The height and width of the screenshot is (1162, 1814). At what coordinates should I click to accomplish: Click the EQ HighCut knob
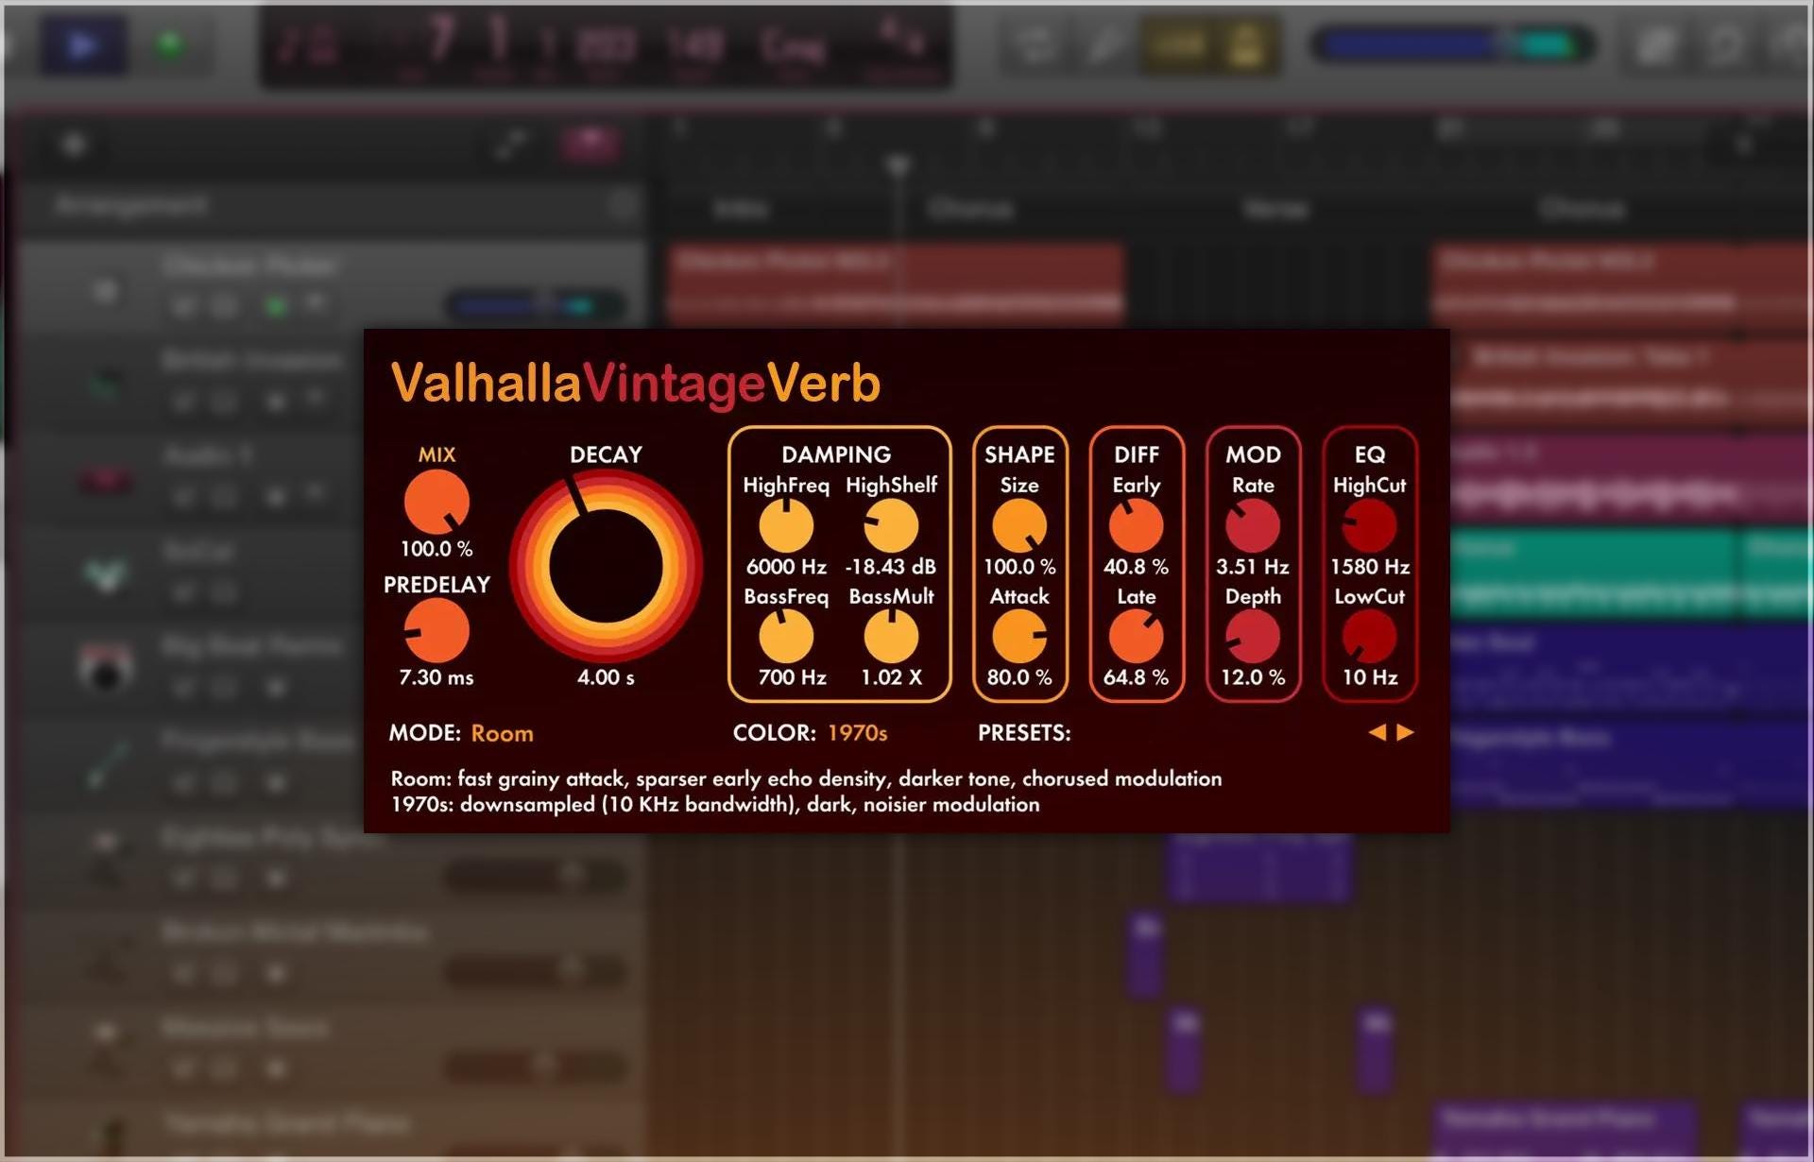tap(1369, 525)
